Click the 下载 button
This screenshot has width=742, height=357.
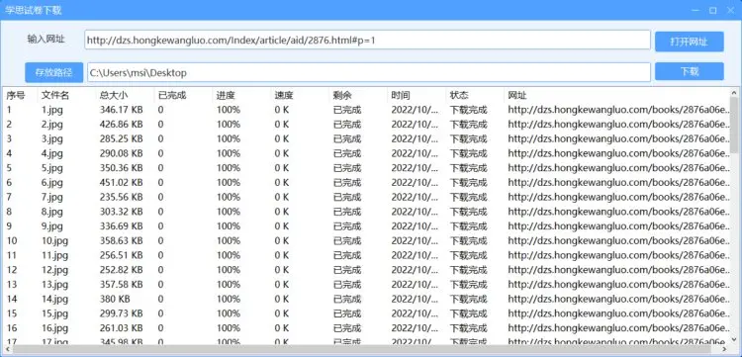[689, 71]
